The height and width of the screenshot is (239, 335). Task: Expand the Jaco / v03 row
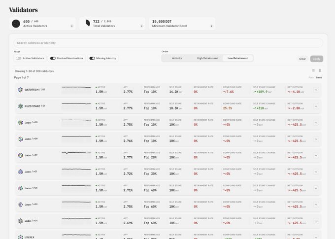point(316,205)
